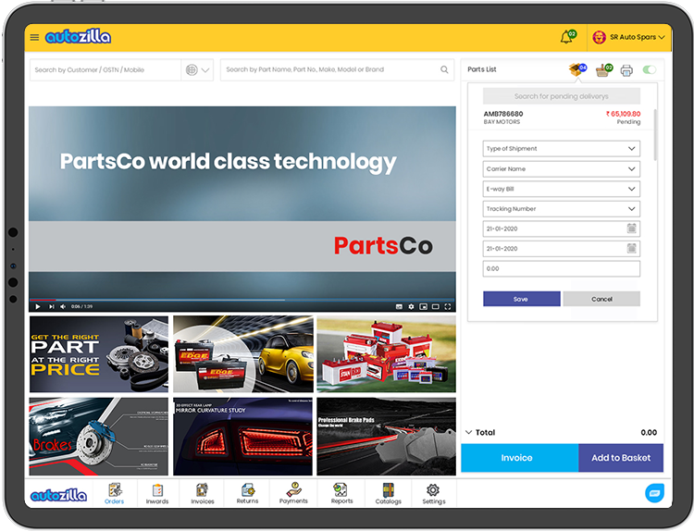This screenshot has width=694, height=531.
Task: Switch video to theater mode
Action: tap(436, 306)
